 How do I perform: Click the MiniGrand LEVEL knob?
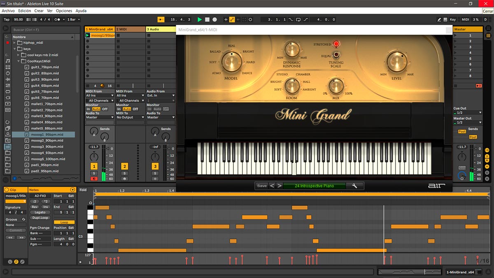pyautogui.click(x=397, y=63)
